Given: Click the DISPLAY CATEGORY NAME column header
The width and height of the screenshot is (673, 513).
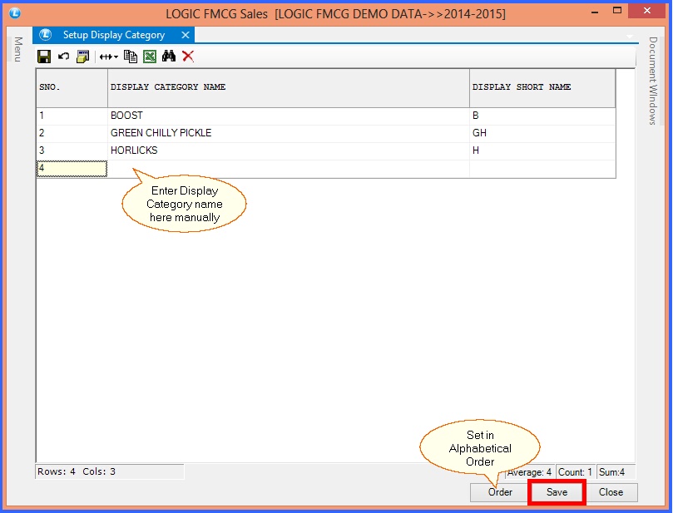Looking at the screenshot, I should coord(289,88).
